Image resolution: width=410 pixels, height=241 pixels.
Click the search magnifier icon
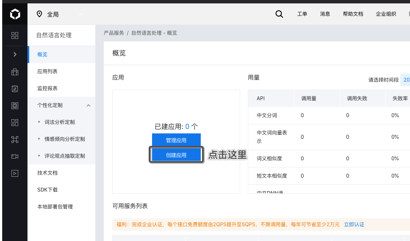(279, 14)
